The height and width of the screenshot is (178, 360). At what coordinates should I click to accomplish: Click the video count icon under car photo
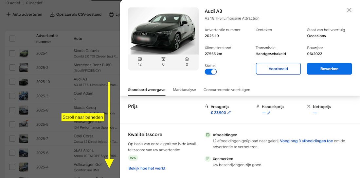click(x=163, y=59)
